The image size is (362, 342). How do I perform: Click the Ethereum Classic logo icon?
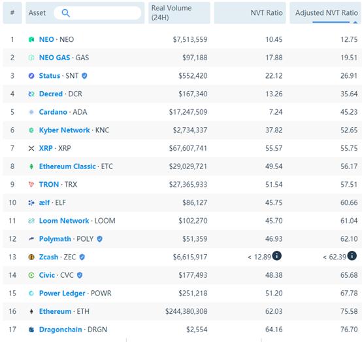(31, 166)
